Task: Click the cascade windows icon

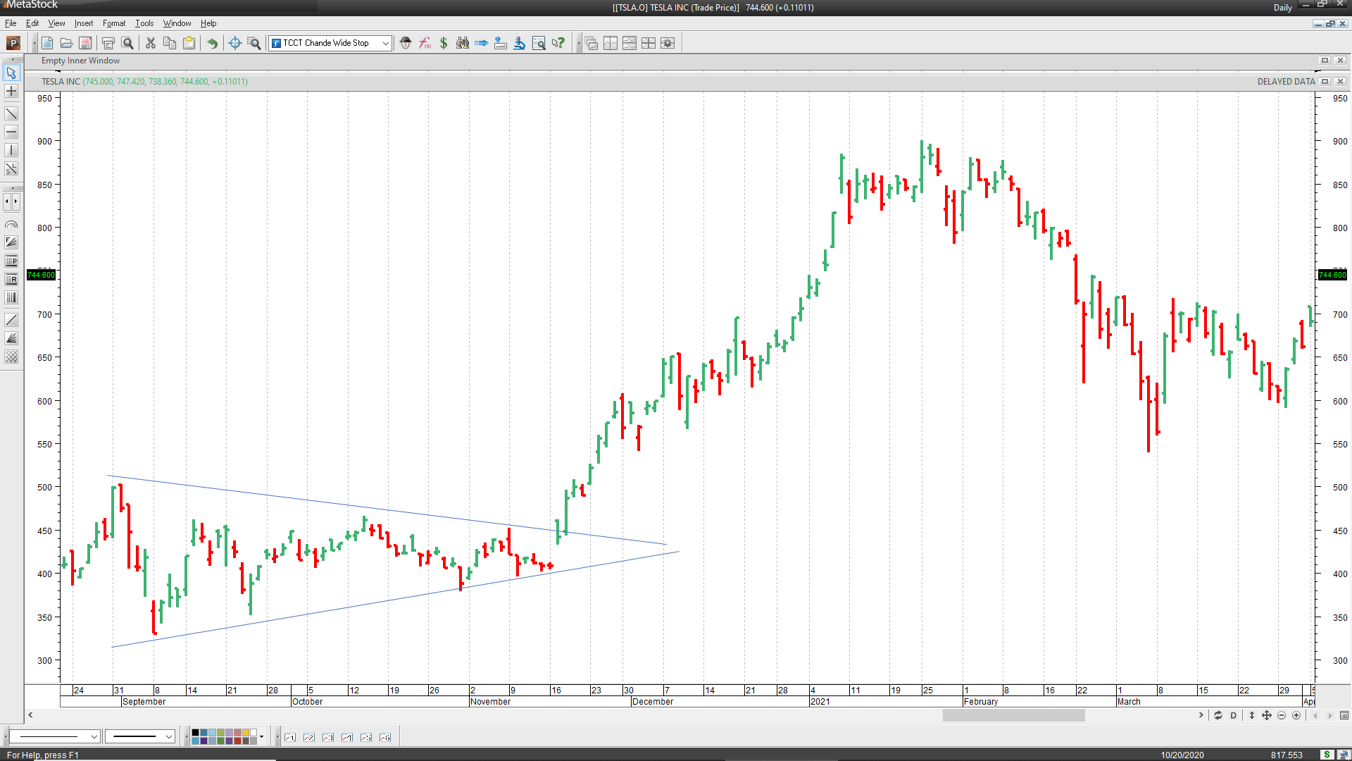Action: point(591,43)
